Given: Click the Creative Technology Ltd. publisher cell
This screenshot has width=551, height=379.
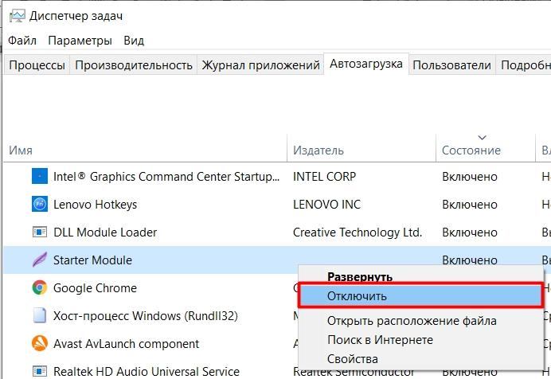Looking at the screenshot, I should (x=358, y=232).
